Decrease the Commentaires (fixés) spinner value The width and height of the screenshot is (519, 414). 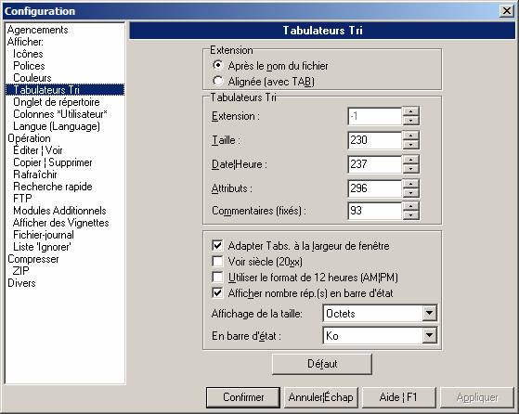[x=410, y=215]
